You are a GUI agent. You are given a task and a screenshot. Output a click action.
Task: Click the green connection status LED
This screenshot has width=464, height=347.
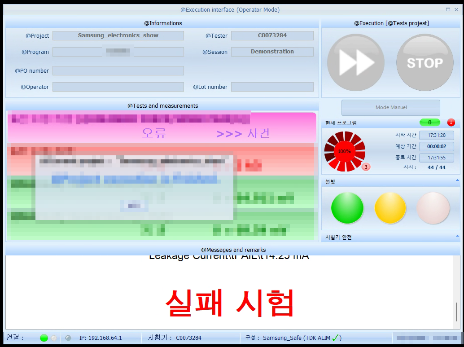tap(44, 338)
